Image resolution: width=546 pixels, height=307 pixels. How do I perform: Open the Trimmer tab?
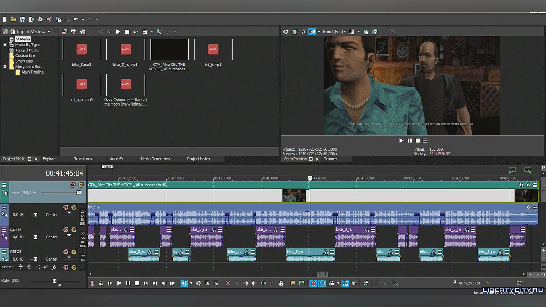pyautogui.click(x=331, y=159)
